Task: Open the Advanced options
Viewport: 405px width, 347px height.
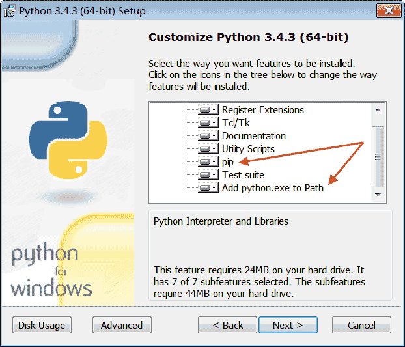Action: [x=122, y=325]
